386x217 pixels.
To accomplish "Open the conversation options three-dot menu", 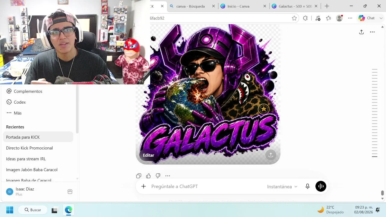I will coord(372,32).
